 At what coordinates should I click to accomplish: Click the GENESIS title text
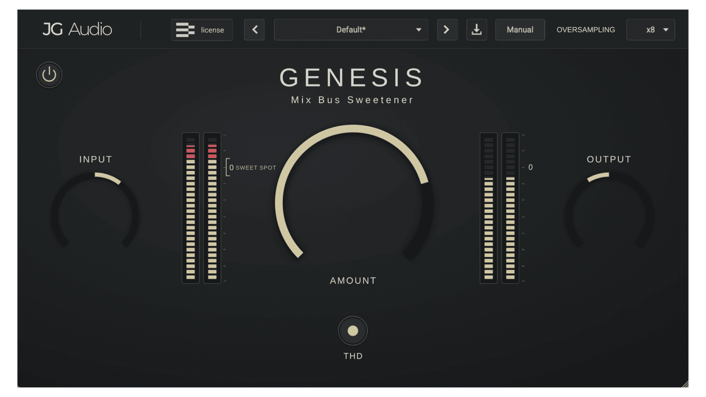click(x=352, y=77)
